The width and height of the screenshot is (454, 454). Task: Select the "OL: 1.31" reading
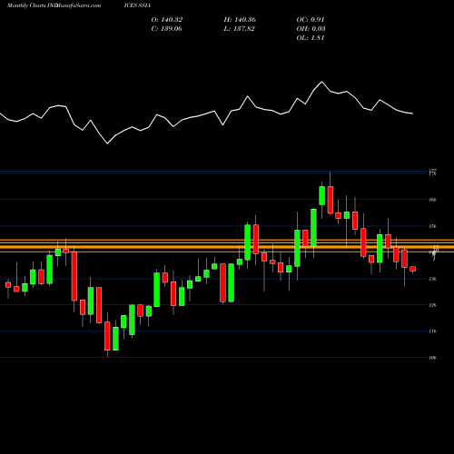(x=311, y=38)
